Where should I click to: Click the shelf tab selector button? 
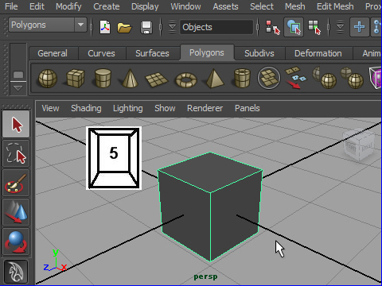(18, 75)
